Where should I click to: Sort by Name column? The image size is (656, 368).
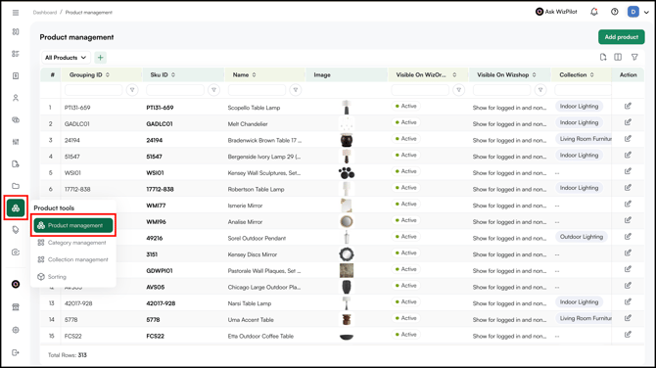[254, 74]
